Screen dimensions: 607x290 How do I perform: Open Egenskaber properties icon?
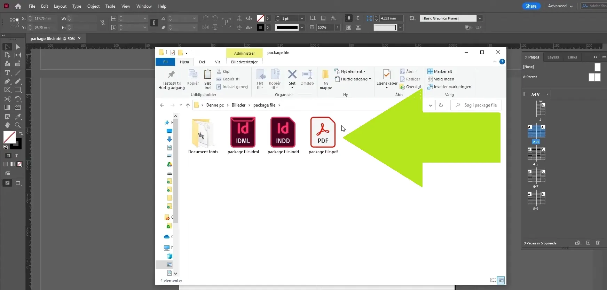click(x=387, y=74)
